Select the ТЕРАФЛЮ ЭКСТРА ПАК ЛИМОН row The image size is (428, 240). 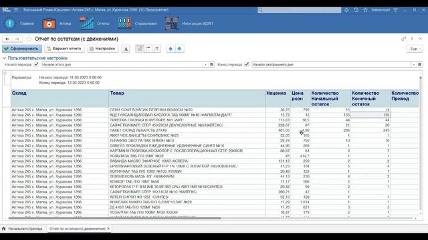tap(215, 141)
